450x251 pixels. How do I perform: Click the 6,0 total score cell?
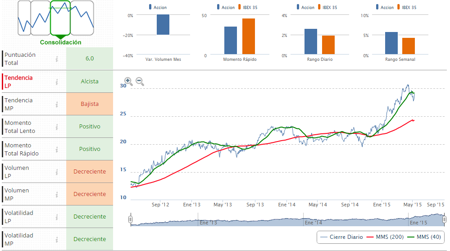(x=90, y=58)
